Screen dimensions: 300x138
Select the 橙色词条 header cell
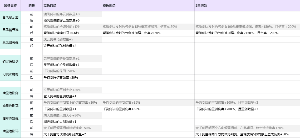pyautogui.click(x=148, y=6)
